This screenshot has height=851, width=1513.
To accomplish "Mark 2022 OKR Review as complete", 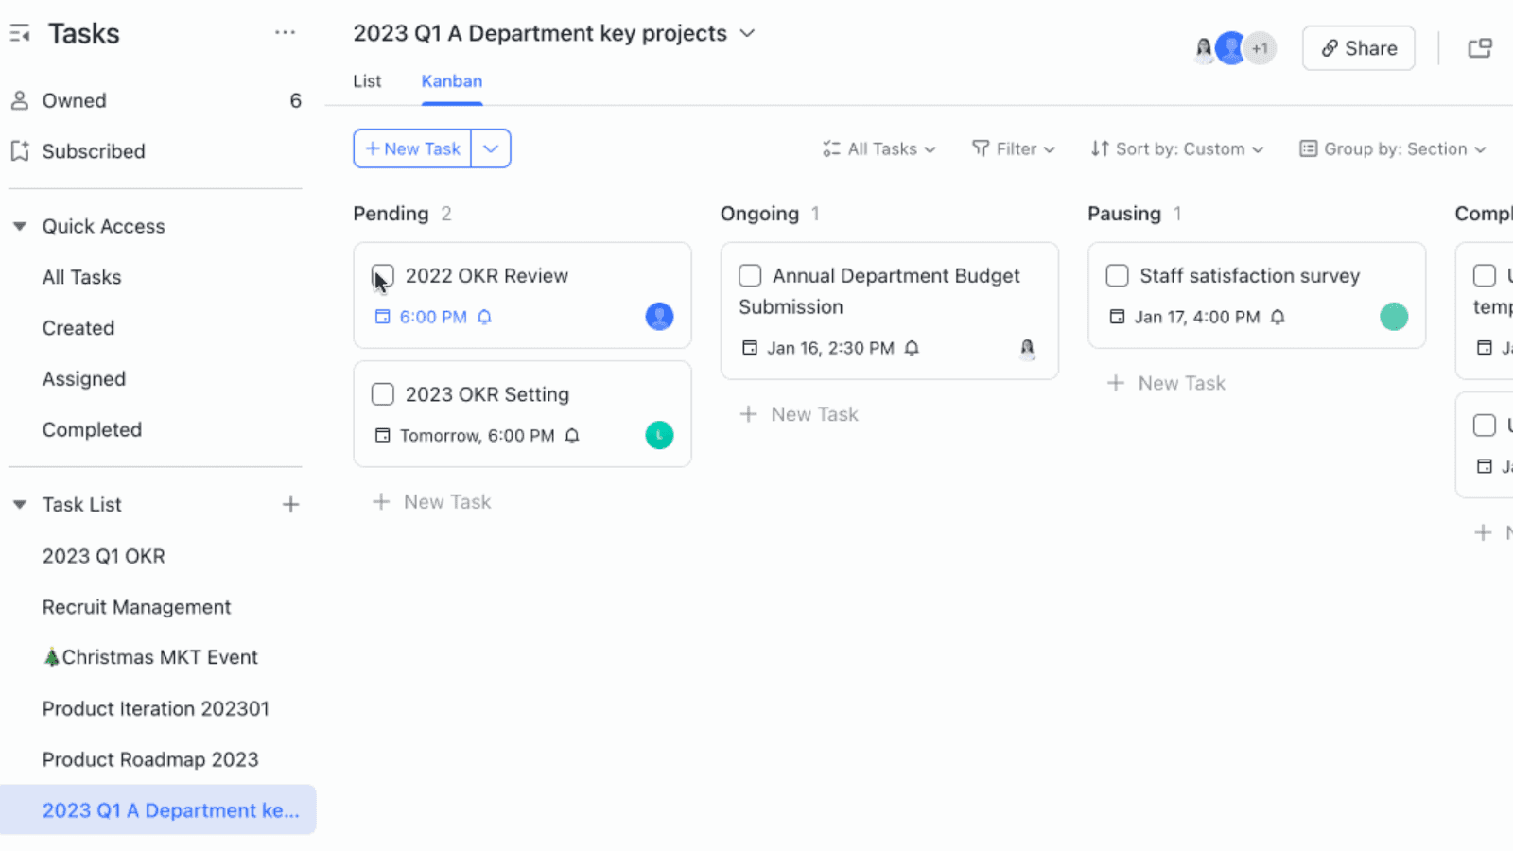I will coord(382,275).
